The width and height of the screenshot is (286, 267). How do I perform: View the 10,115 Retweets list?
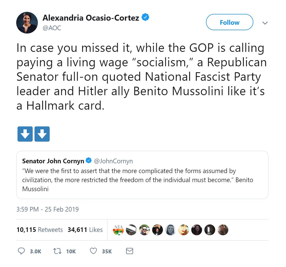(x=40, y=230)
